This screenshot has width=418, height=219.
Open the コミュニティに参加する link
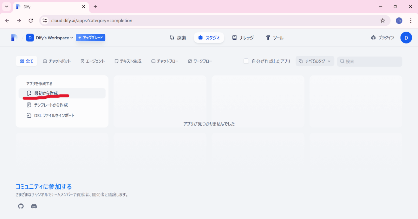(44, 187)
